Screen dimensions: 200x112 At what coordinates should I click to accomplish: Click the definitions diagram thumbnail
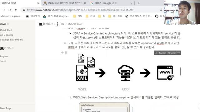point(104,107)
